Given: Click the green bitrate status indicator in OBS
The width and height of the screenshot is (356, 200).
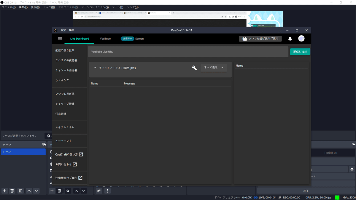Looking at the screenshot, I should 337,197.
